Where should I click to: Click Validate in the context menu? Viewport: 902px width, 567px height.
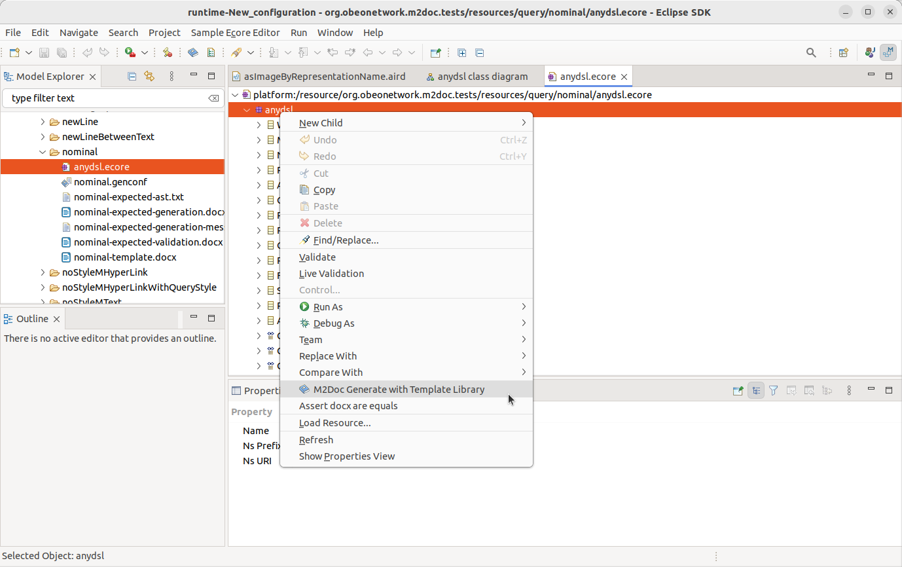coord(317,257)
